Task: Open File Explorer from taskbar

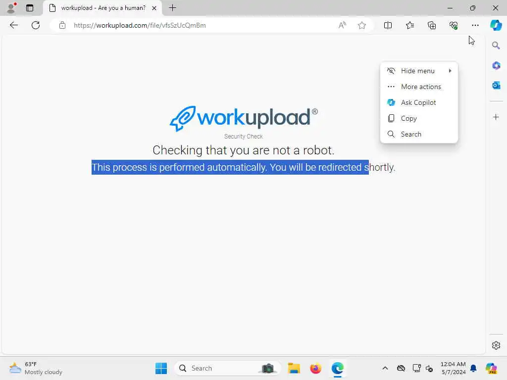Action: point(294,368)
